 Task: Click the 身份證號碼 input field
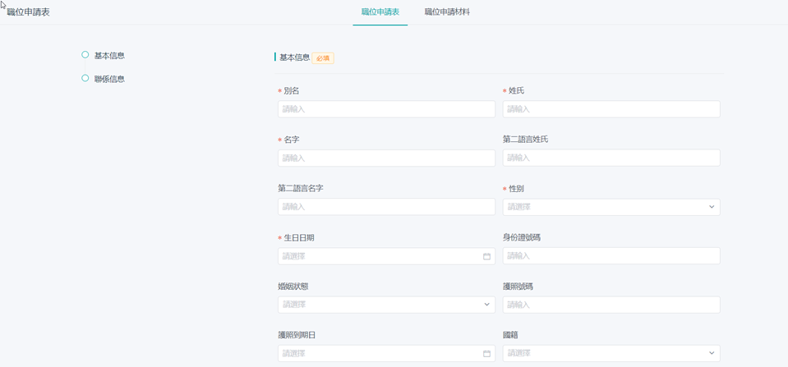(611, 256)
